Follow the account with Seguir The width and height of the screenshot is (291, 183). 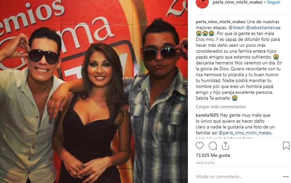(x=274, y=2)
